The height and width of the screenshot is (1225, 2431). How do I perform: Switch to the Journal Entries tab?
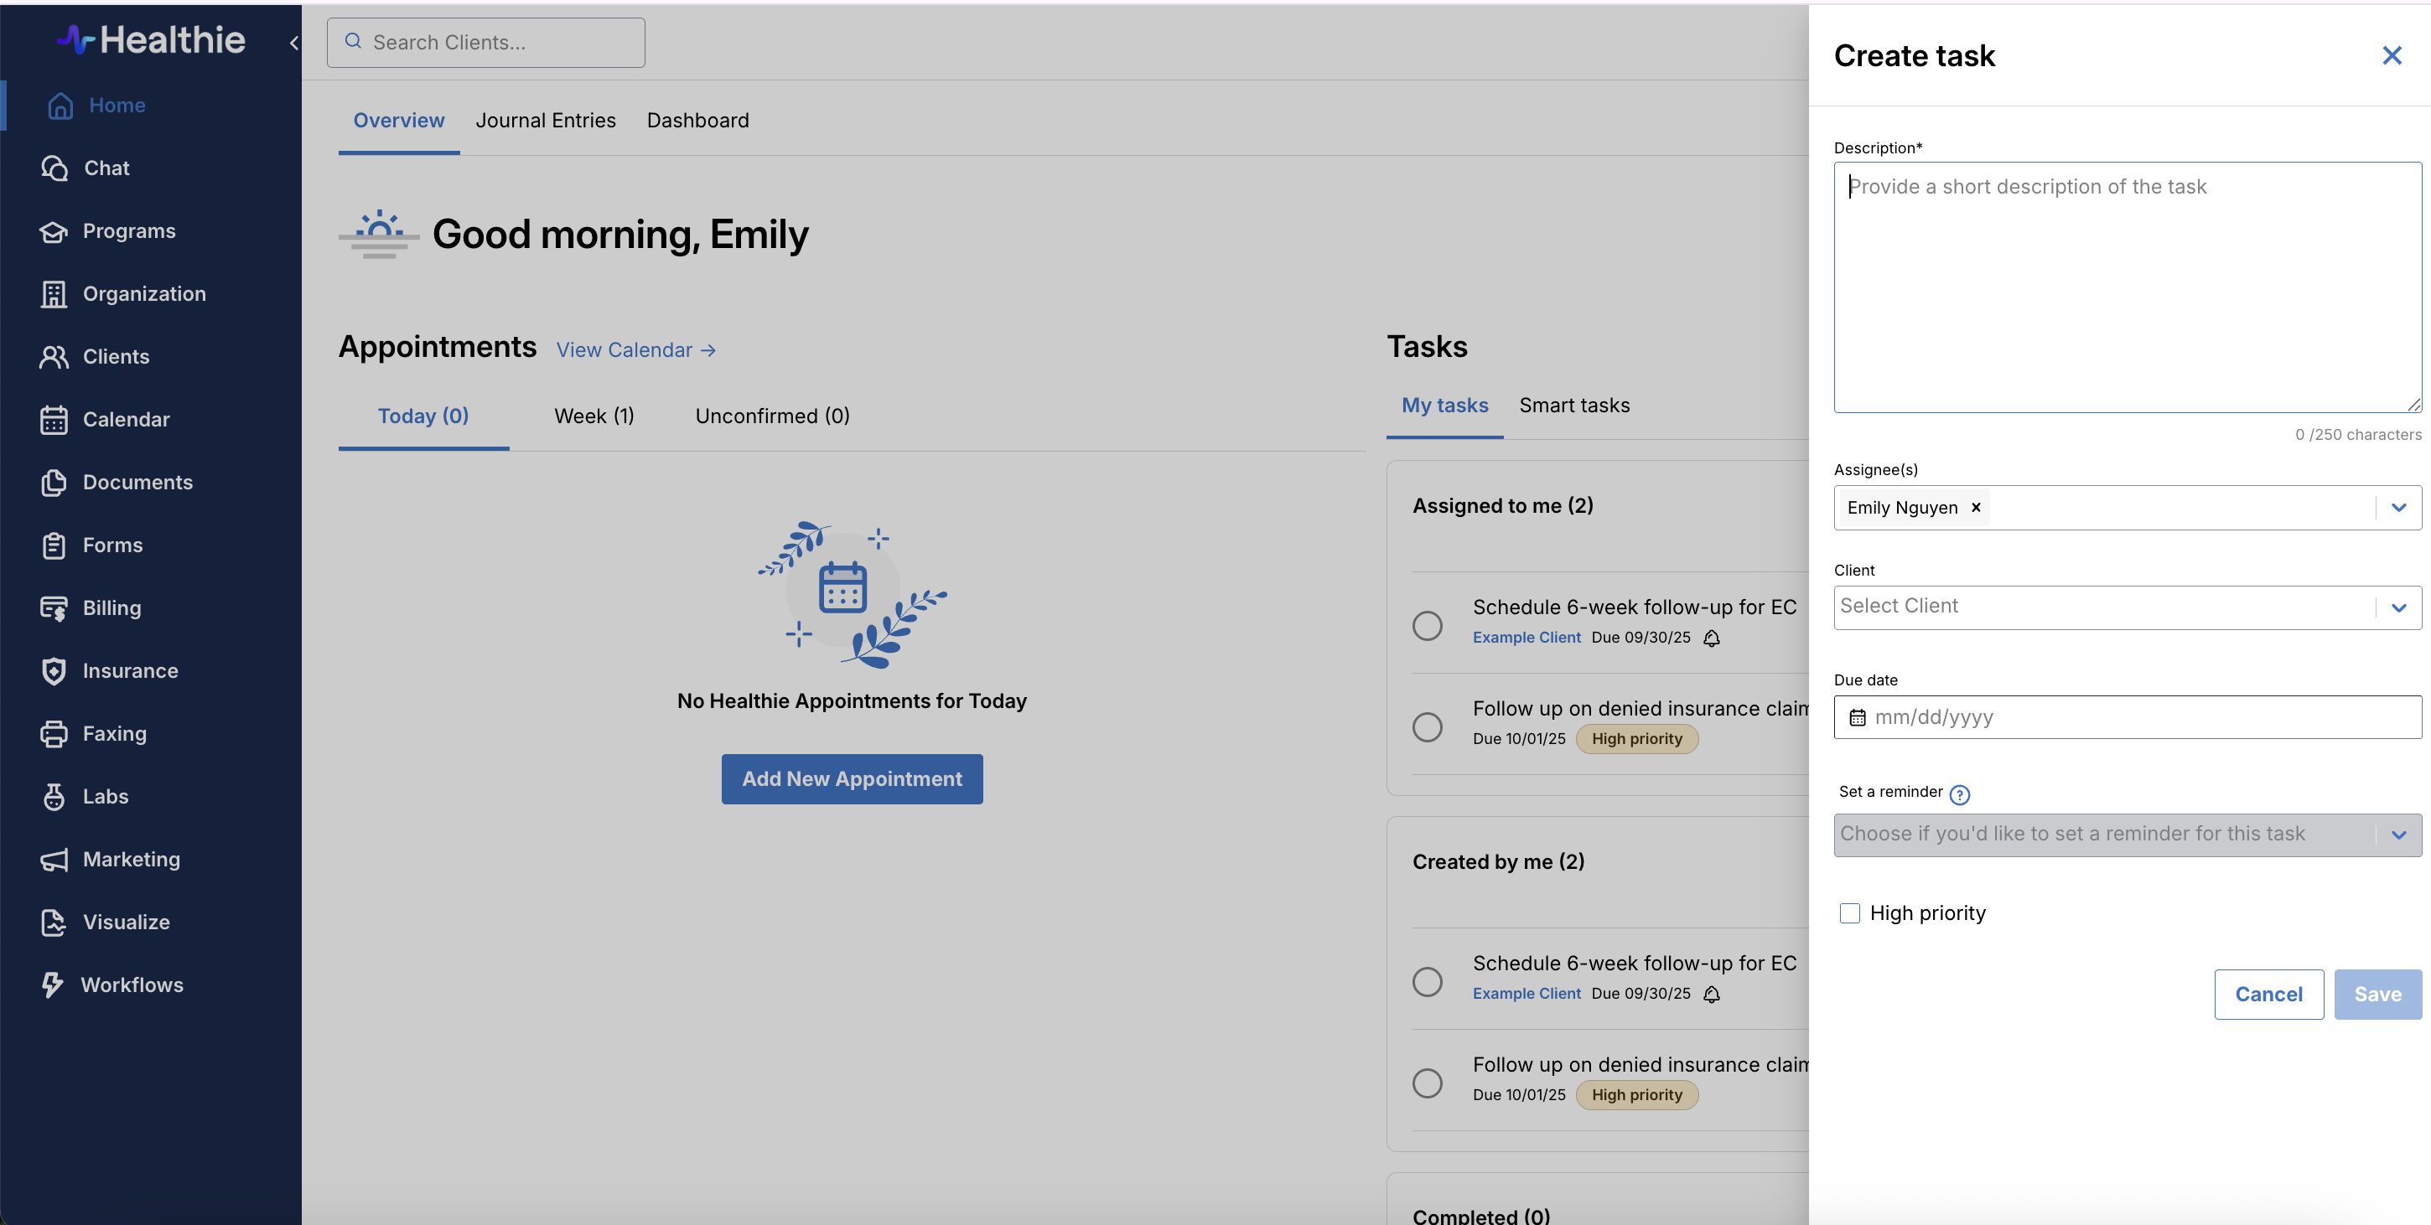pos(546,121)
